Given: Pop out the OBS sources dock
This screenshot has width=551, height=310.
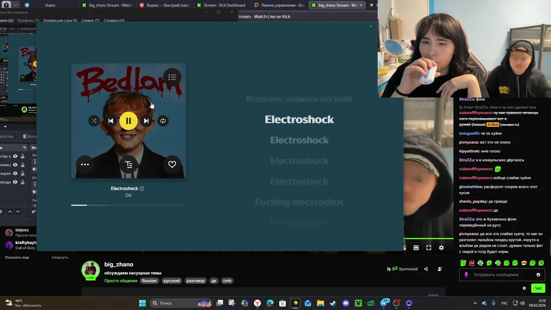Looking at the screenshot, I should (x=25, y=148).
